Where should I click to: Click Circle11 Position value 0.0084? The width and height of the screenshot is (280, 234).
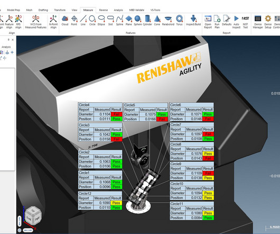pyautogui.click(x=194, y=218)
